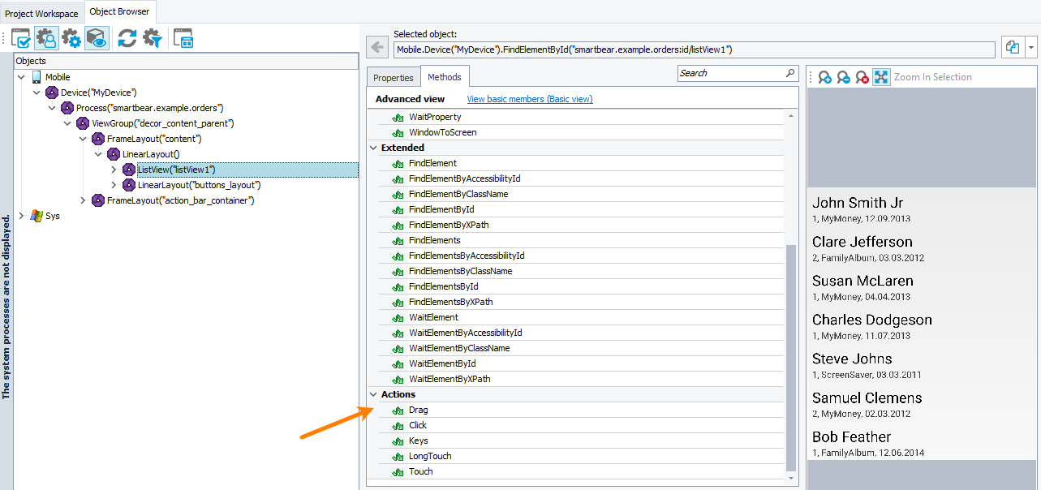The image size is (1041, 490).
Task: Expand the Sys tree node
Action: coord(21,217)
